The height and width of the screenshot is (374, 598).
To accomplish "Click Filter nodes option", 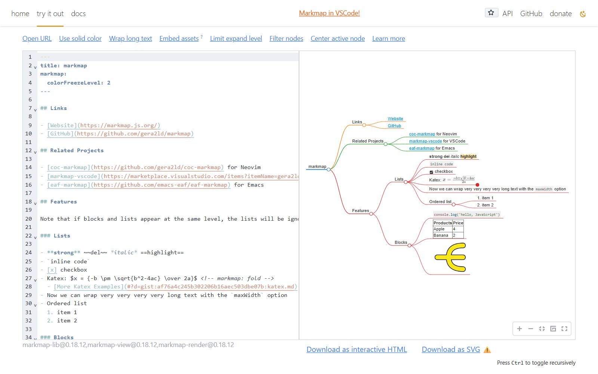I will 286,39.
